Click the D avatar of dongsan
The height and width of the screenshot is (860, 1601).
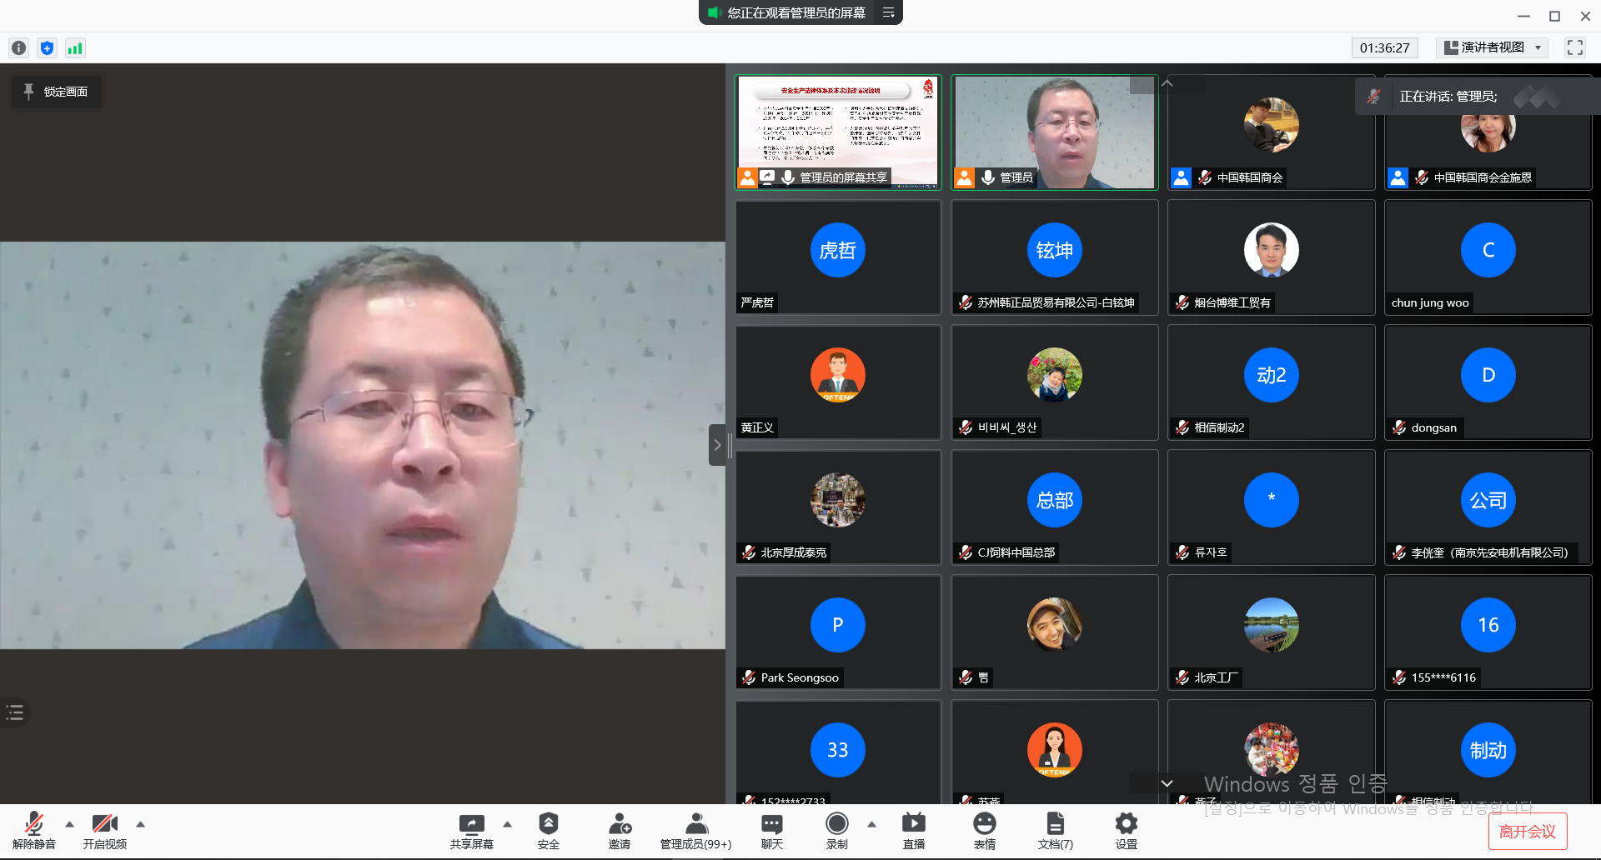(1488, 375)
